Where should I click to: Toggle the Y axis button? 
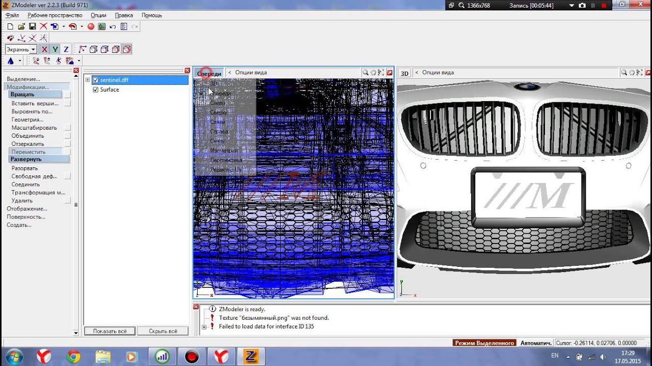tap(55, 49)
